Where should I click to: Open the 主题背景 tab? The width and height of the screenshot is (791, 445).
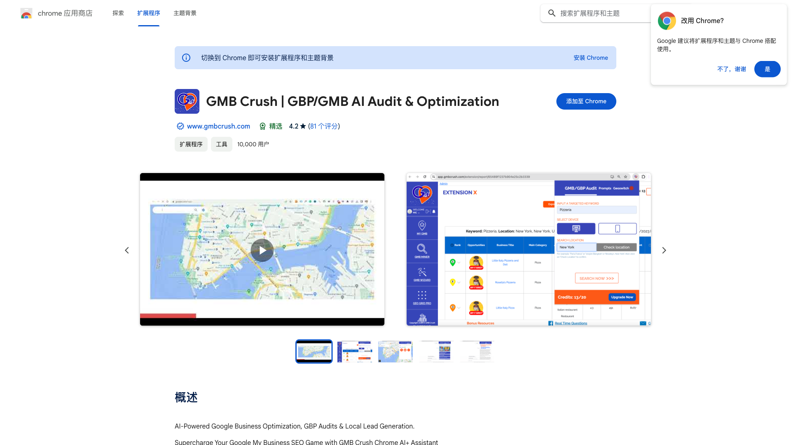[x=185, y=13]
